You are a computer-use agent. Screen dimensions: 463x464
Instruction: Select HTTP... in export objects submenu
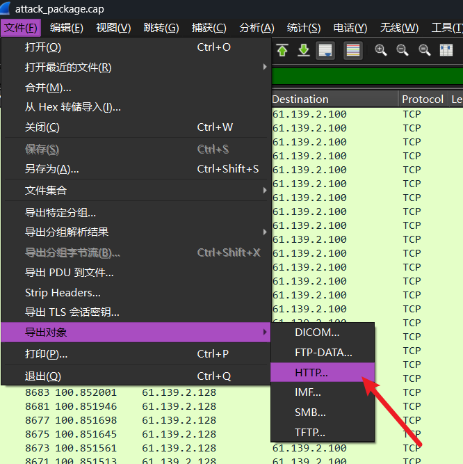coord(323,372)
